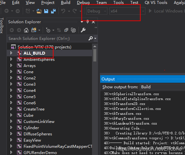This screenshot has width=185, height=155.
Task: Click the Open File folder icon
Action: [39, 11]
